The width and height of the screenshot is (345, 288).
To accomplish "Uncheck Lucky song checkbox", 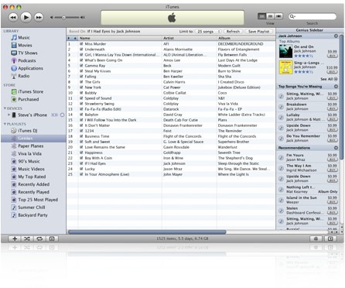I will (81, 169).
